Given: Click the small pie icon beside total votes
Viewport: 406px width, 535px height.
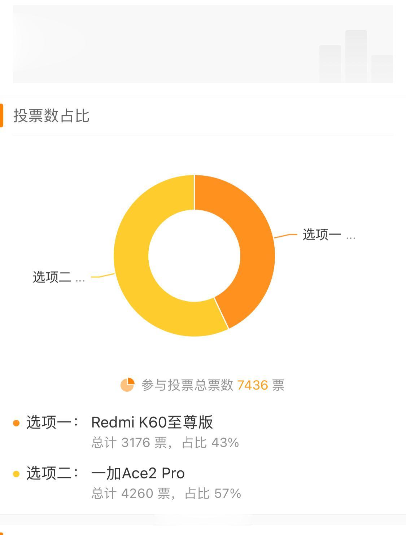Looking at the screenshot, I should 127,385.
